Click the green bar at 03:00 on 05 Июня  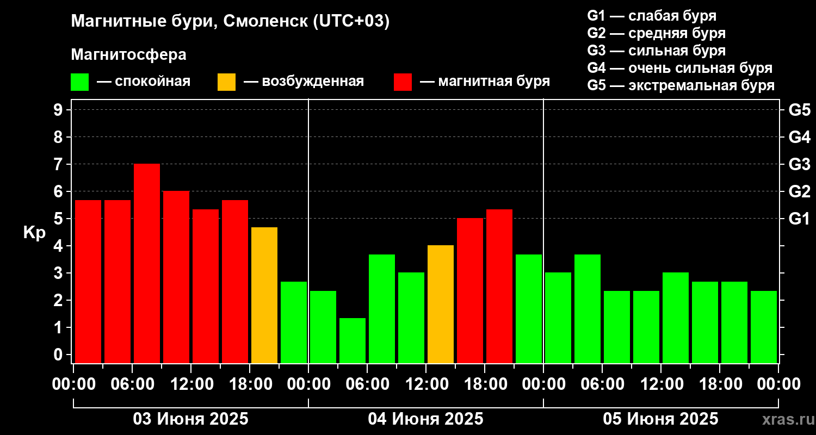coord(588,309)
